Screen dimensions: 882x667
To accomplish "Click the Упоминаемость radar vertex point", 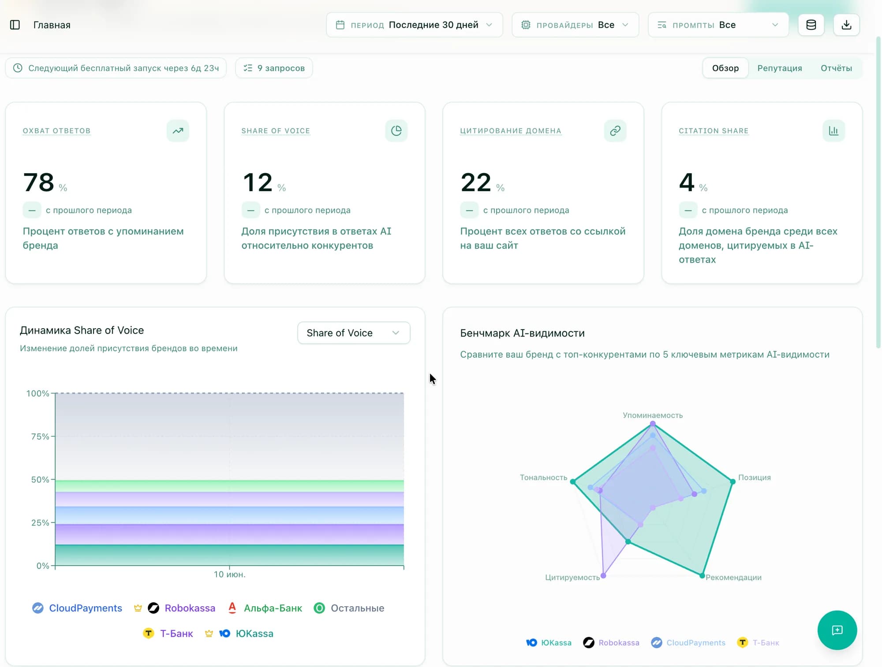I will (652, 424).
